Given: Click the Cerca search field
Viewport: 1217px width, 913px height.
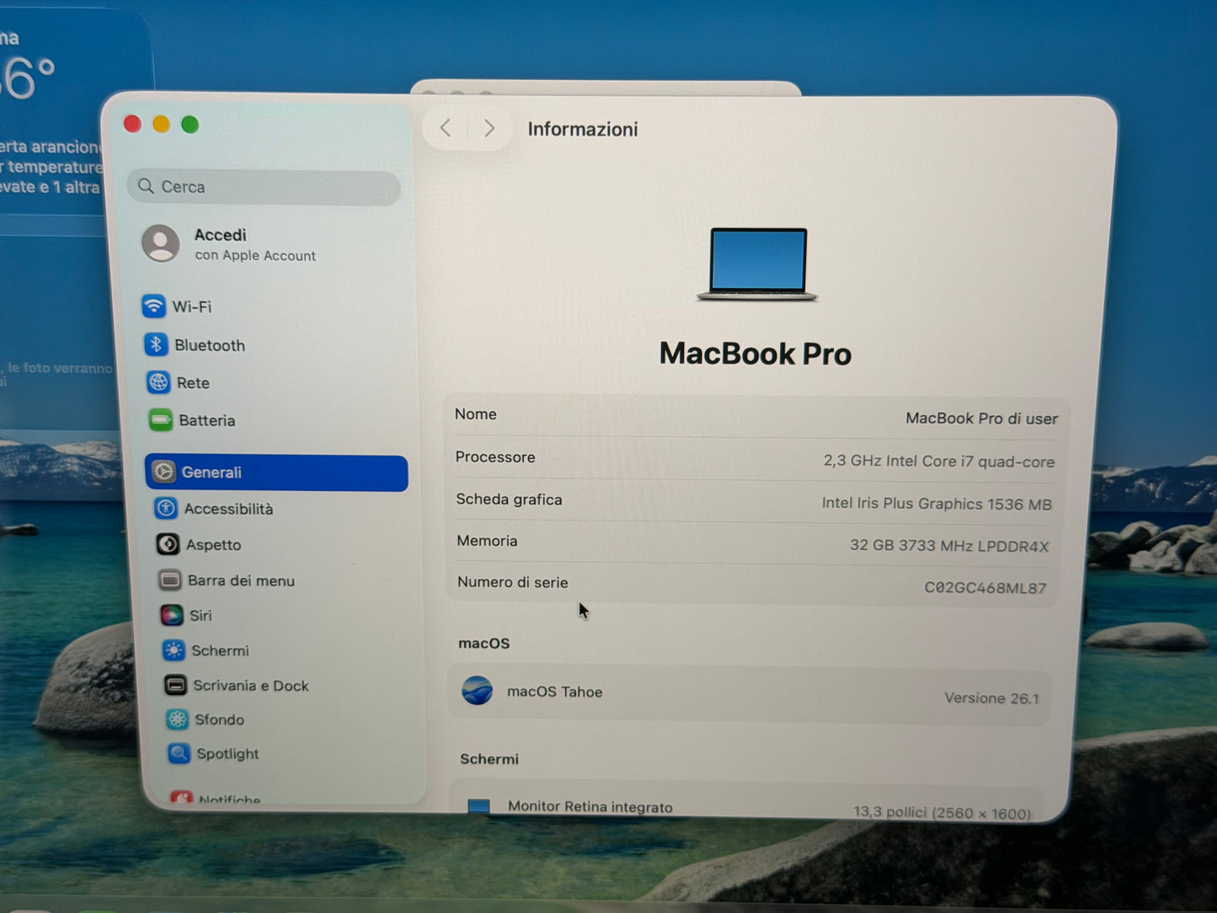Looking at the screenshot, I should [264, 187].
